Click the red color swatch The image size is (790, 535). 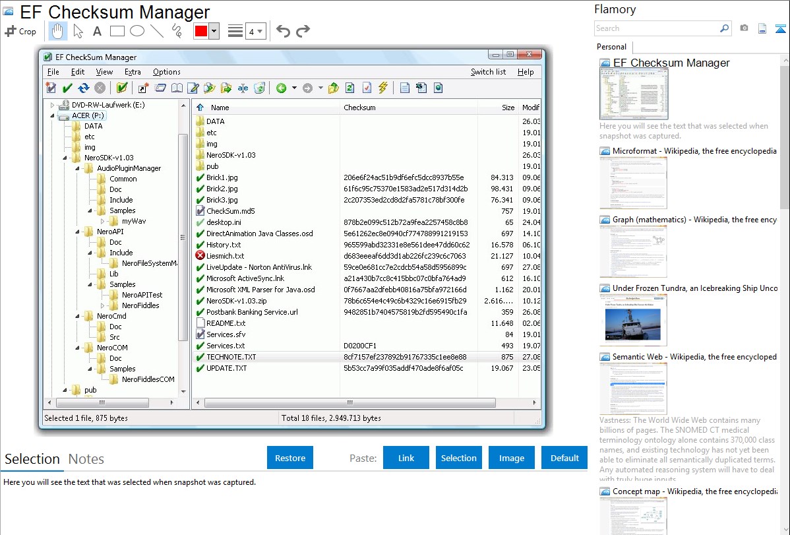[x=201, y=31]
